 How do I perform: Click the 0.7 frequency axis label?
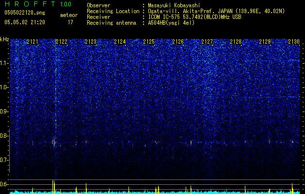(x=4, y=160)
